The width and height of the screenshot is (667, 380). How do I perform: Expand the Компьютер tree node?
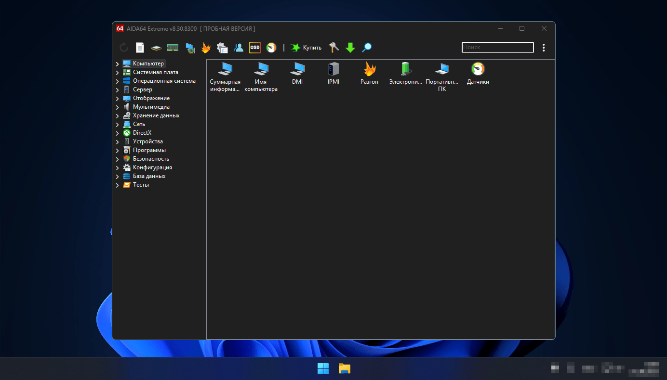(x=117, y=64)
